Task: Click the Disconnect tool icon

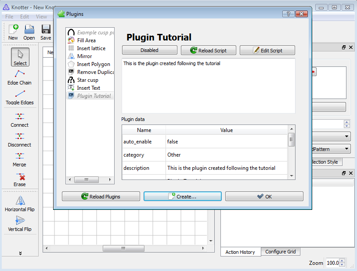Action: coord(20,140)
